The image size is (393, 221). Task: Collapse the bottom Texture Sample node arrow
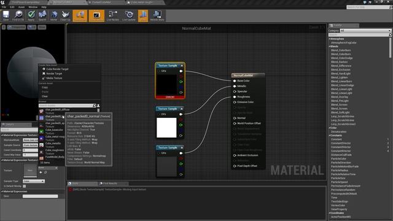point(182,147)
